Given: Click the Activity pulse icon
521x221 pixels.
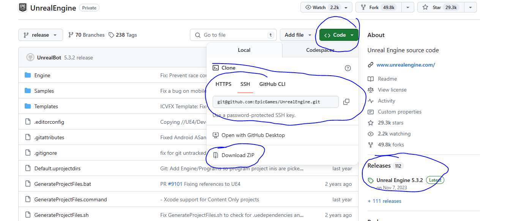Looking at the screenshot, I should [371, 101].
